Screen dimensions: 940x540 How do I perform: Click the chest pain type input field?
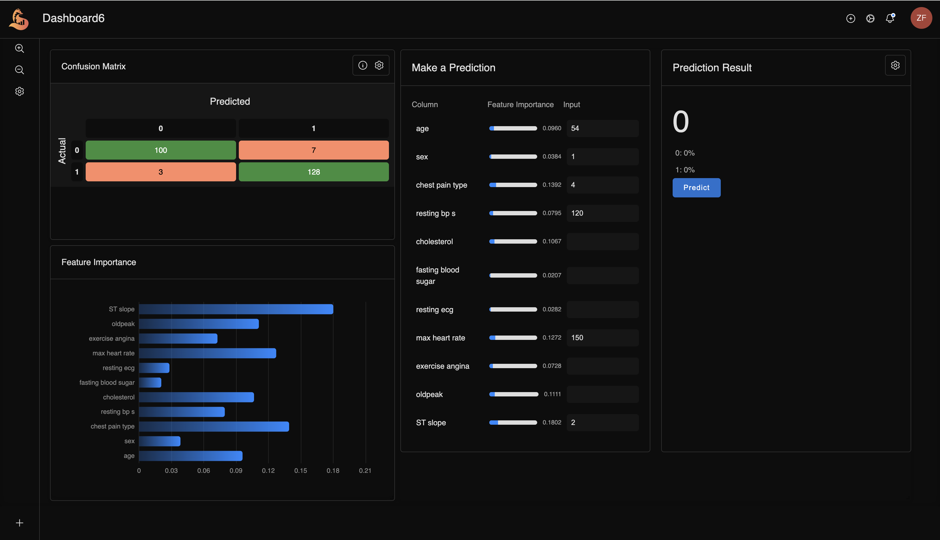point(602,185)
